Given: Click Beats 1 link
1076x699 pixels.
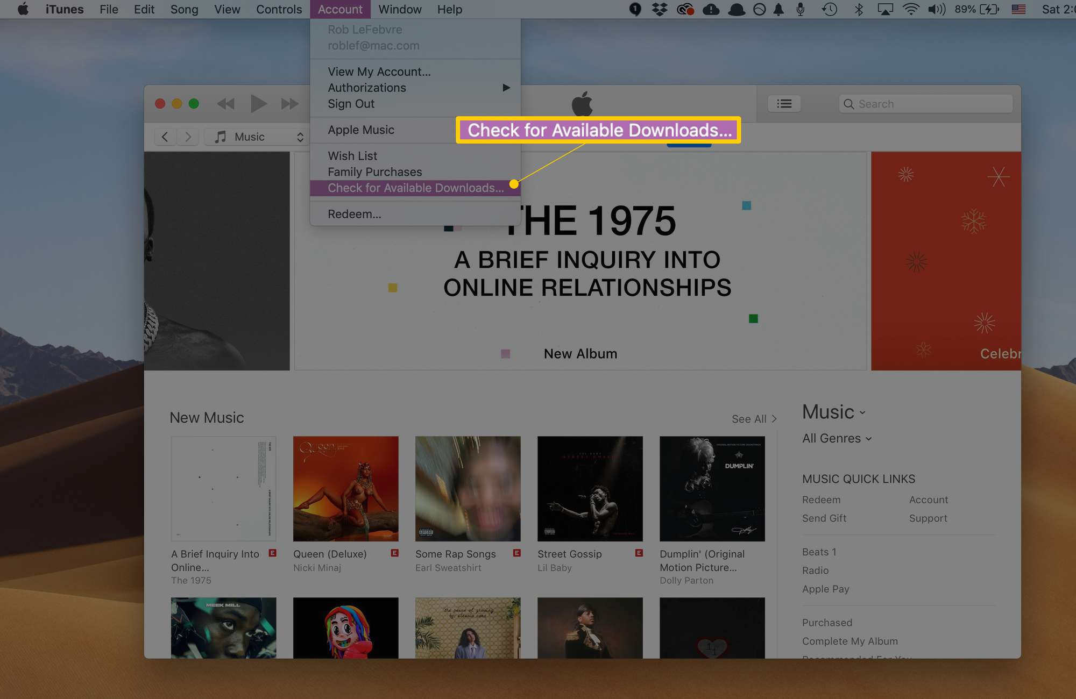Looking at the screenshot, I should (819, 552).
